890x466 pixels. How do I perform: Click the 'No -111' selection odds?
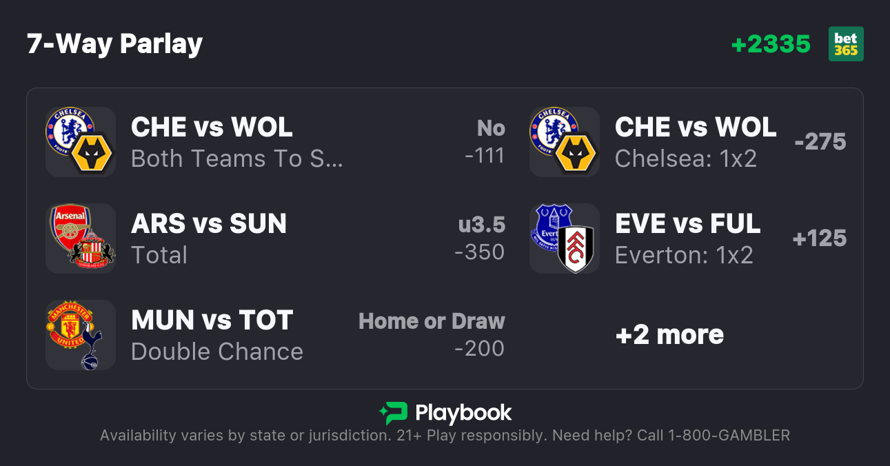(485, 142)
